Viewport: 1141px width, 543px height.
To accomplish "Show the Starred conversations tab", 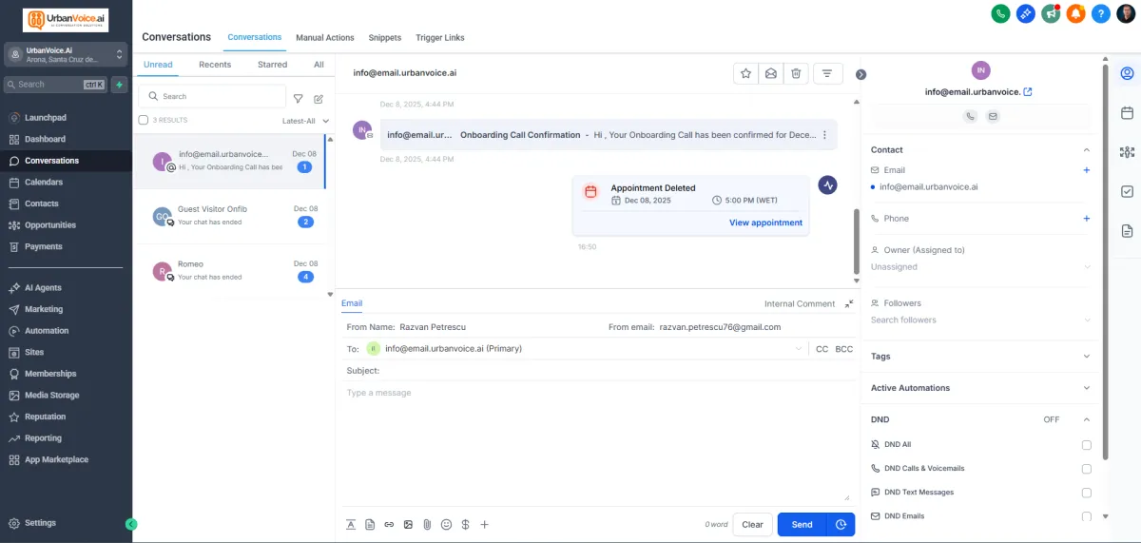I will (273, 65).
